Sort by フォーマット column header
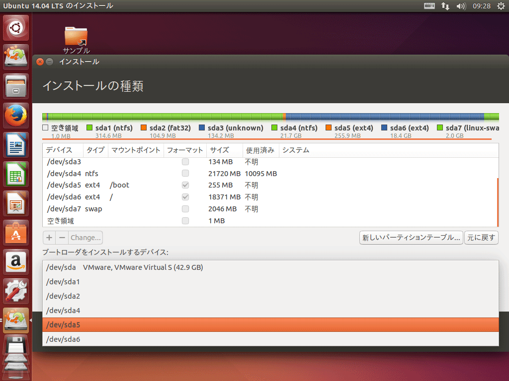The width and height of the screenshot is (509, 381). 185,150
